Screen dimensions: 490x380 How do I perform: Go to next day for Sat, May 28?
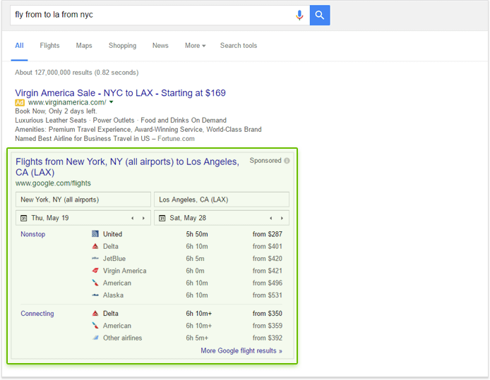282,218
